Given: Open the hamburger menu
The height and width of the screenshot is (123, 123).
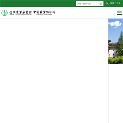Looking at the screenshot, I should point(119,13).
